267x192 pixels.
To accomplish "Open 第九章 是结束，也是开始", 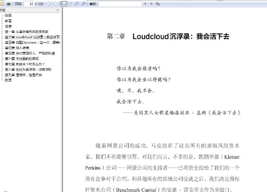I will (23, 75).
